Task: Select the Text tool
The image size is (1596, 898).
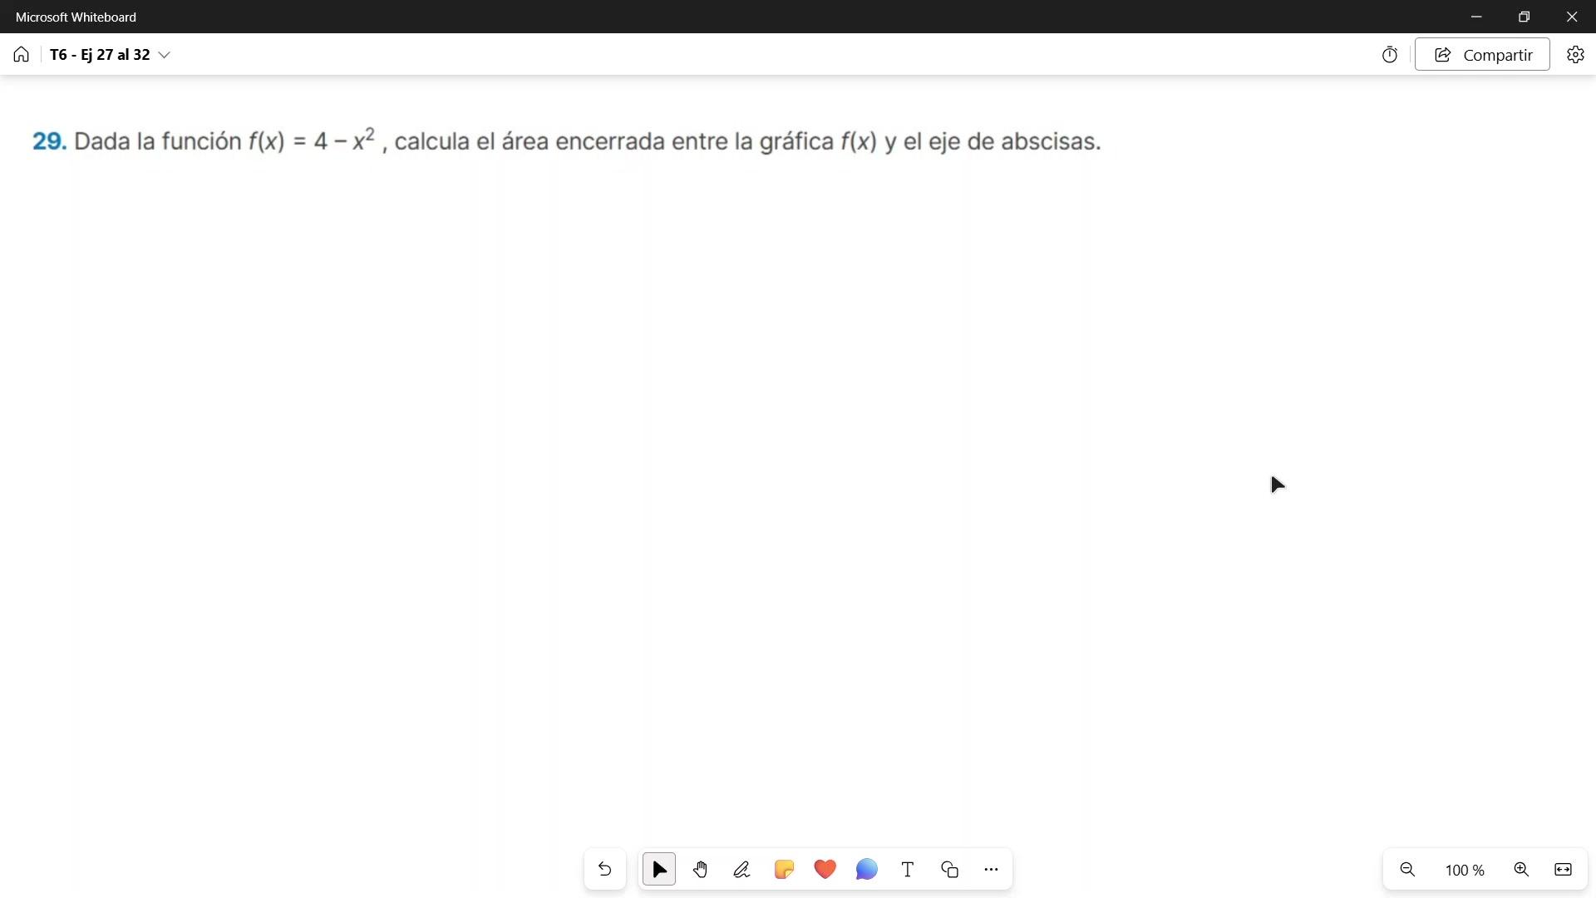Action: 908,870
